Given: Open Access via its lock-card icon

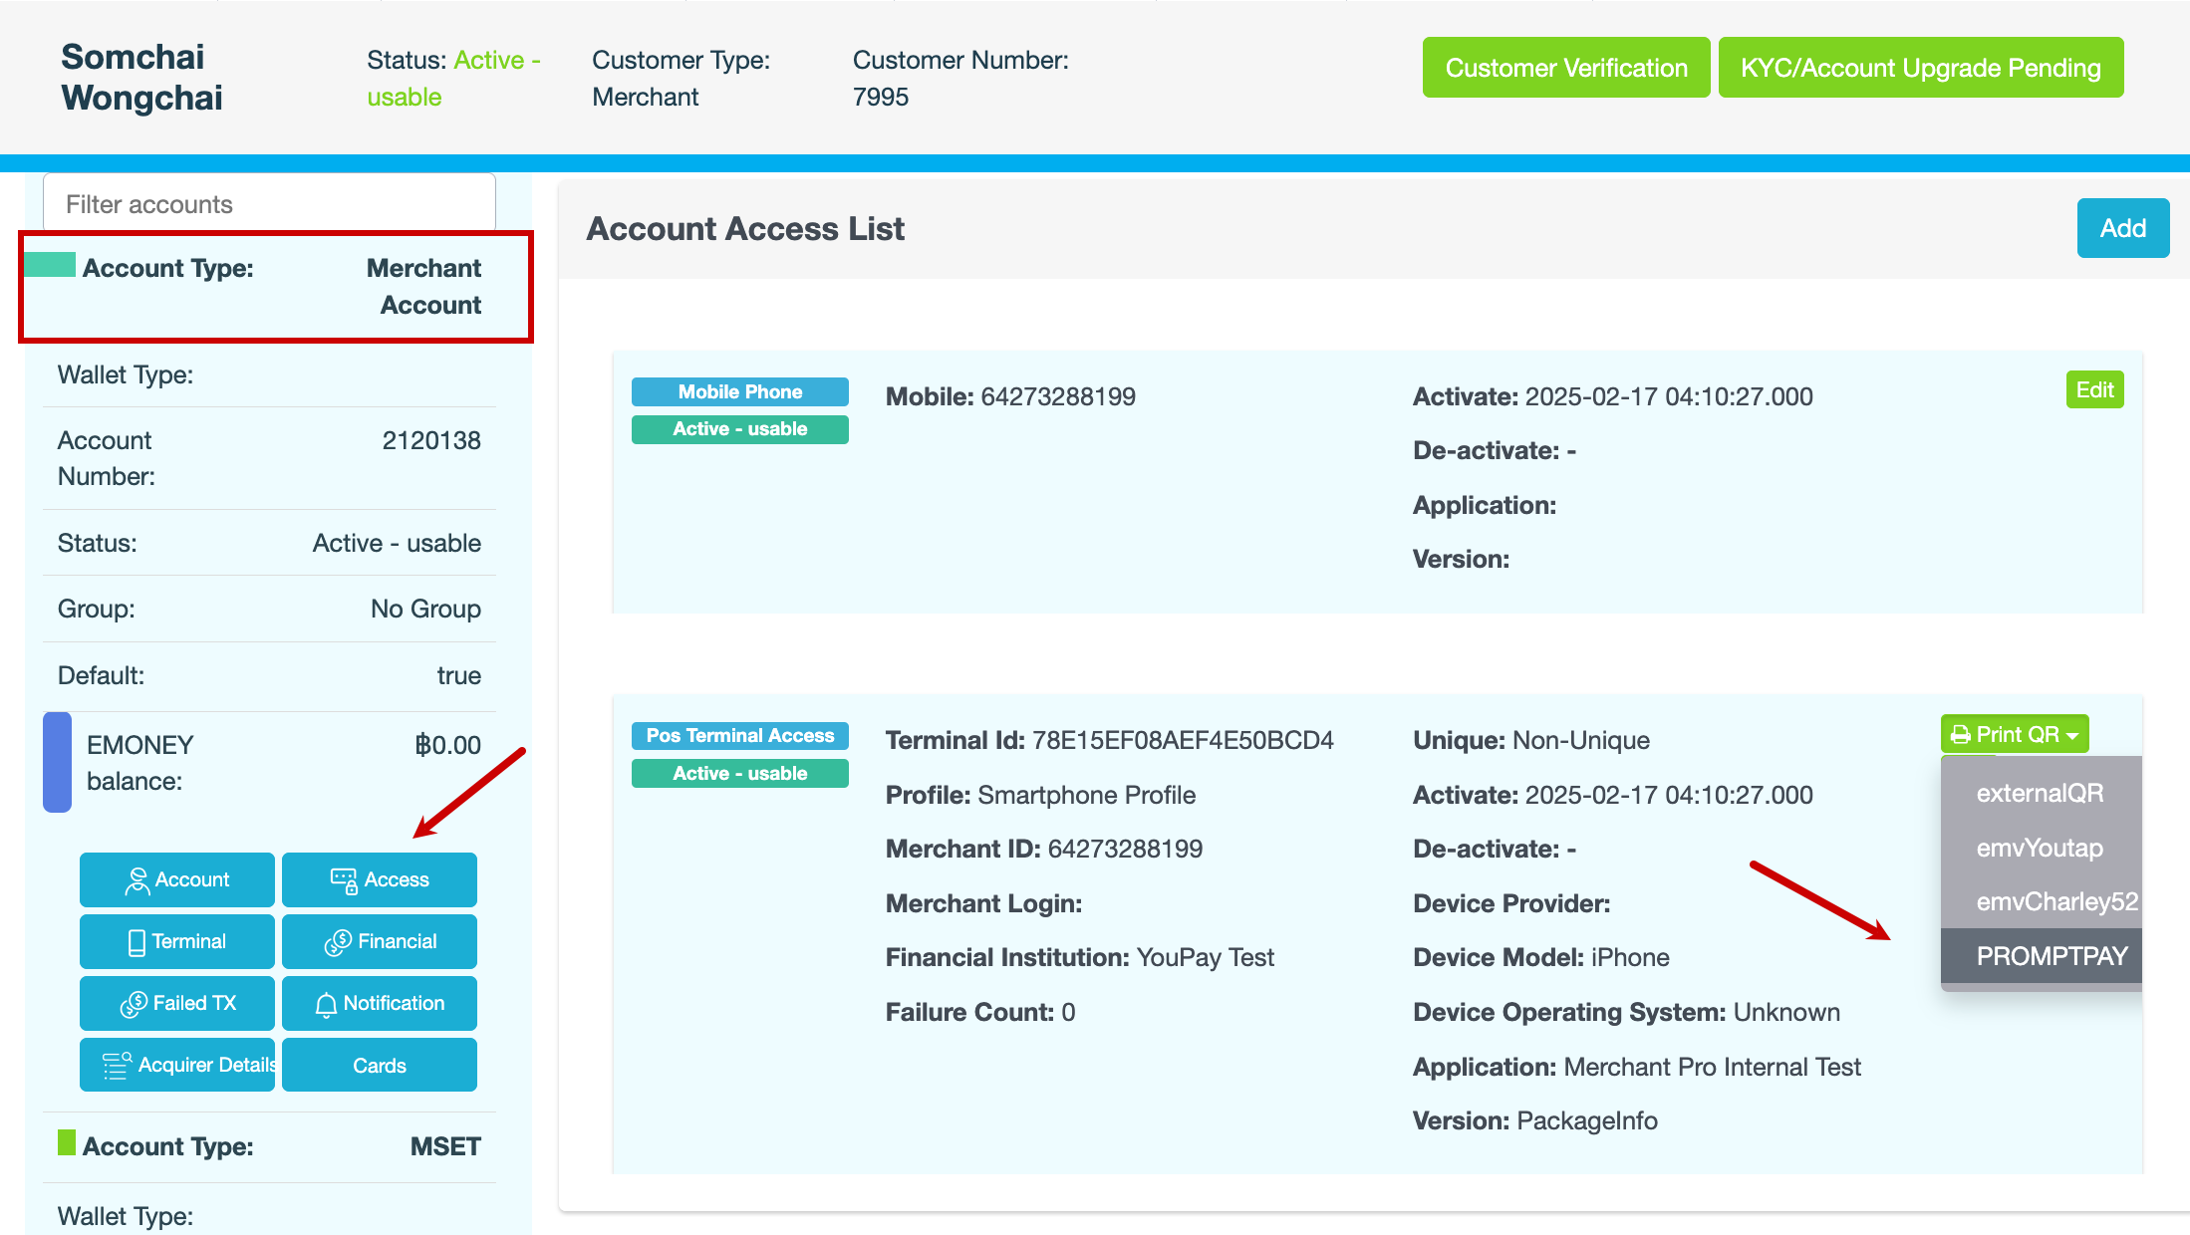Looking at the screenshot, I should coord(344,880).
